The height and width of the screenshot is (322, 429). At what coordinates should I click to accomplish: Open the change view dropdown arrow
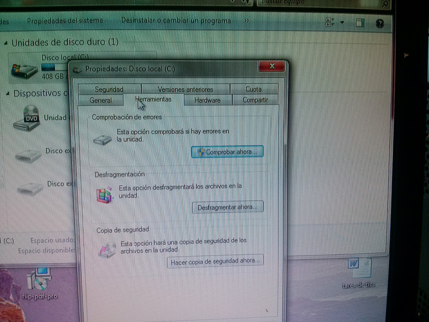click(x=342, y=22)
